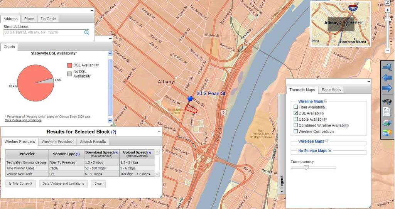Select the Wireline Providers tab
Screen dimensions: 395x209
(x=20, y=142)
